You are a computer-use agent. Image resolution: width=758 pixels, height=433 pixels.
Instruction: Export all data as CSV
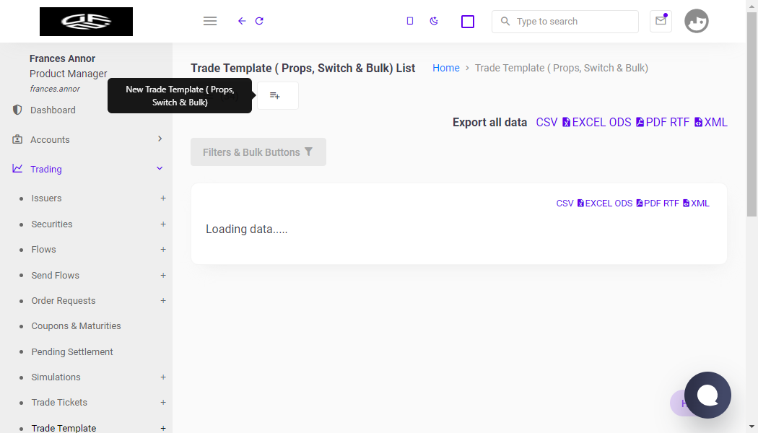click(x=546, y=122)
